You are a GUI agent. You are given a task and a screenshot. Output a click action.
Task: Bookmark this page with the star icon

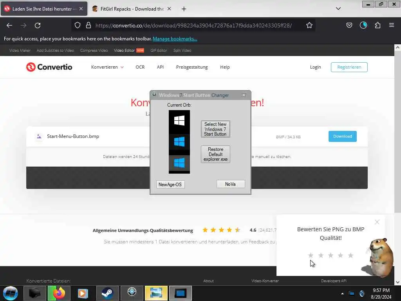309,25
